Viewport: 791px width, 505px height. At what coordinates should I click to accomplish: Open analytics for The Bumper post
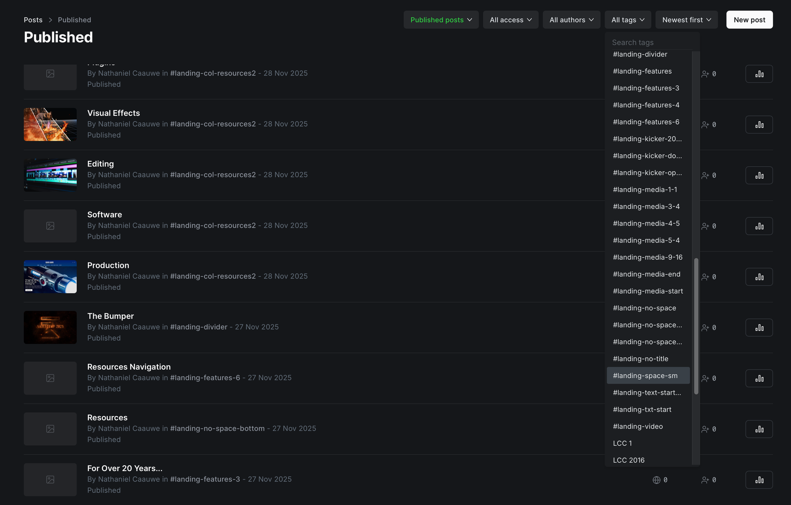(759, 328)
